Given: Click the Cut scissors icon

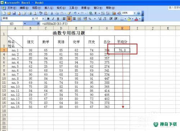Looking at the screenshot, I should pyautogui.click(x=52, y=13).
